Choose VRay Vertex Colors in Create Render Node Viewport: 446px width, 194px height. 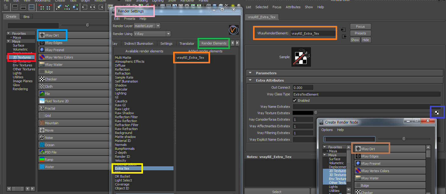[x=390, y=171]
